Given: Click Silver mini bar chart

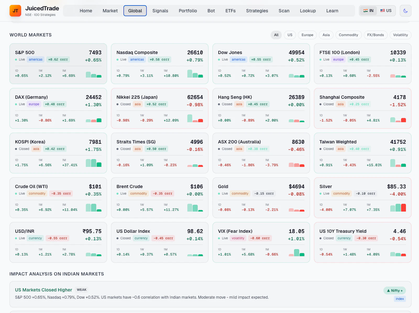Looking at the screenshot, I should [x=398, y=208].
